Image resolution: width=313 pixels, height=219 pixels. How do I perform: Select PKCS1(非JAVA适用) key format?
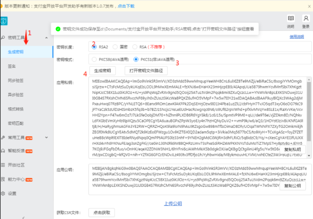pos(136,59)
